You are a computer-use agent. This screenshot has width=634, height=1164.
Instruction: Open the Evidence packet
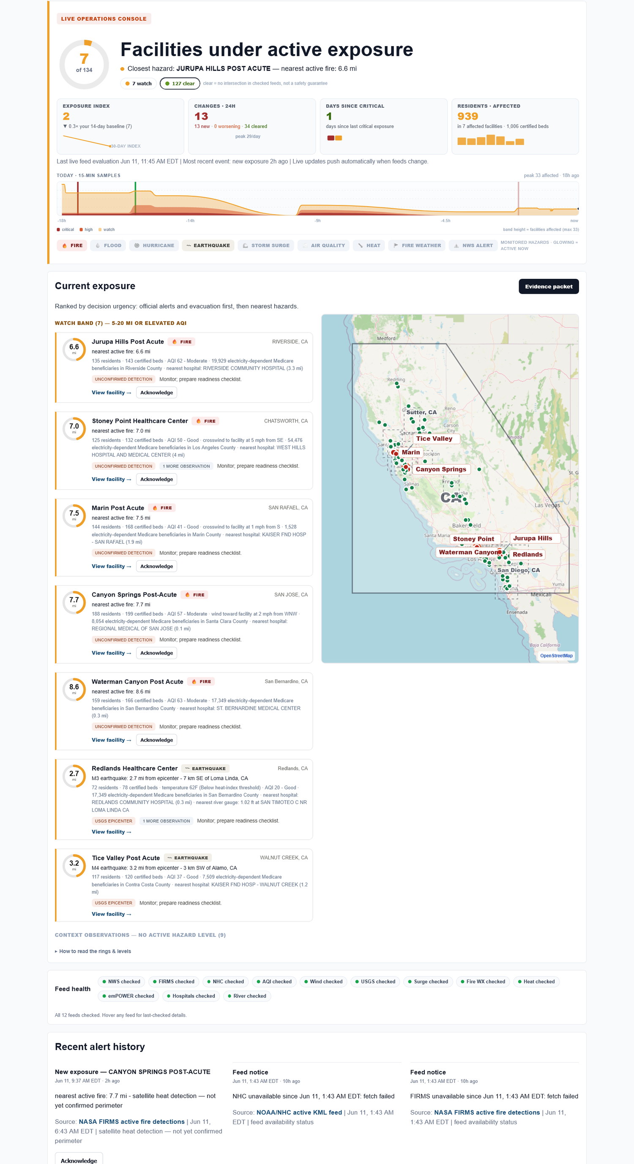(549, 286)
